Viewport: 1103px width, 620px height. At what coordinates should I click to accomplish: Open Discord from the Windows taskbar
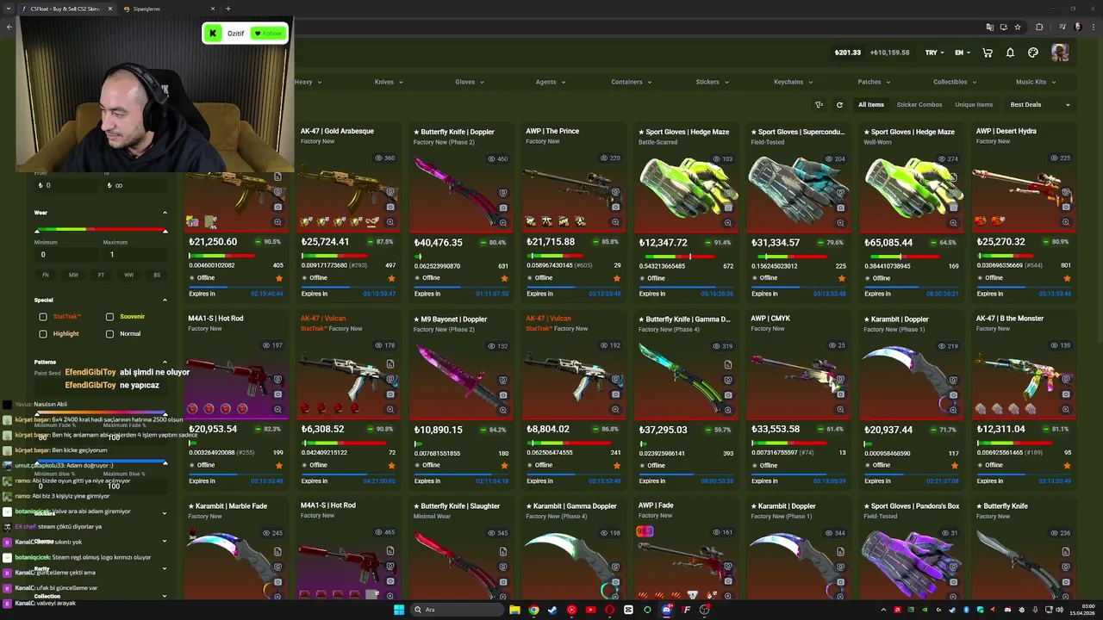coord(666,610)
